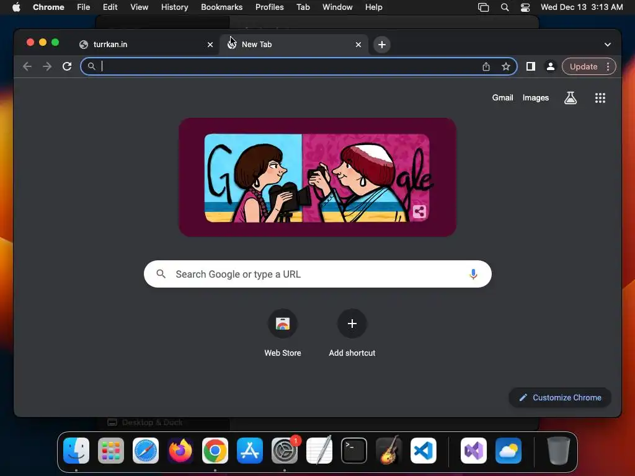Launch Terminal from the dock
This screenshot has height=476, width=635.
(354, 451)
